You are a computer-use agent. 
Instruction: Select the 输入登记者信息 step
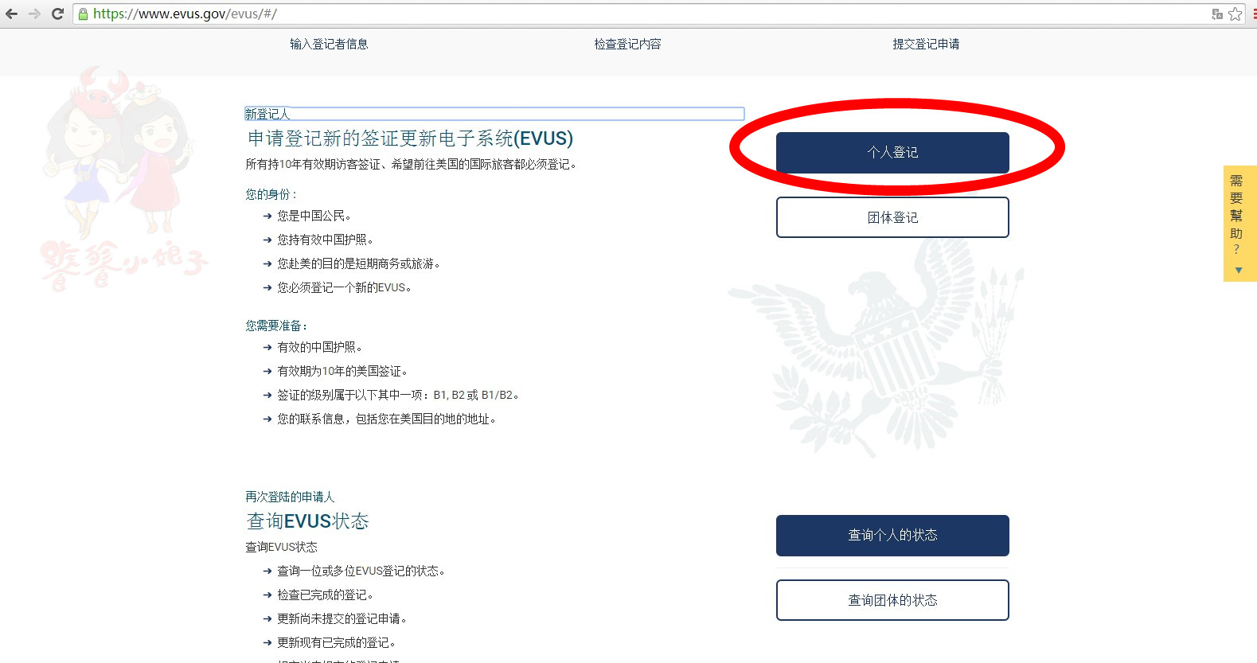[329, 44]
